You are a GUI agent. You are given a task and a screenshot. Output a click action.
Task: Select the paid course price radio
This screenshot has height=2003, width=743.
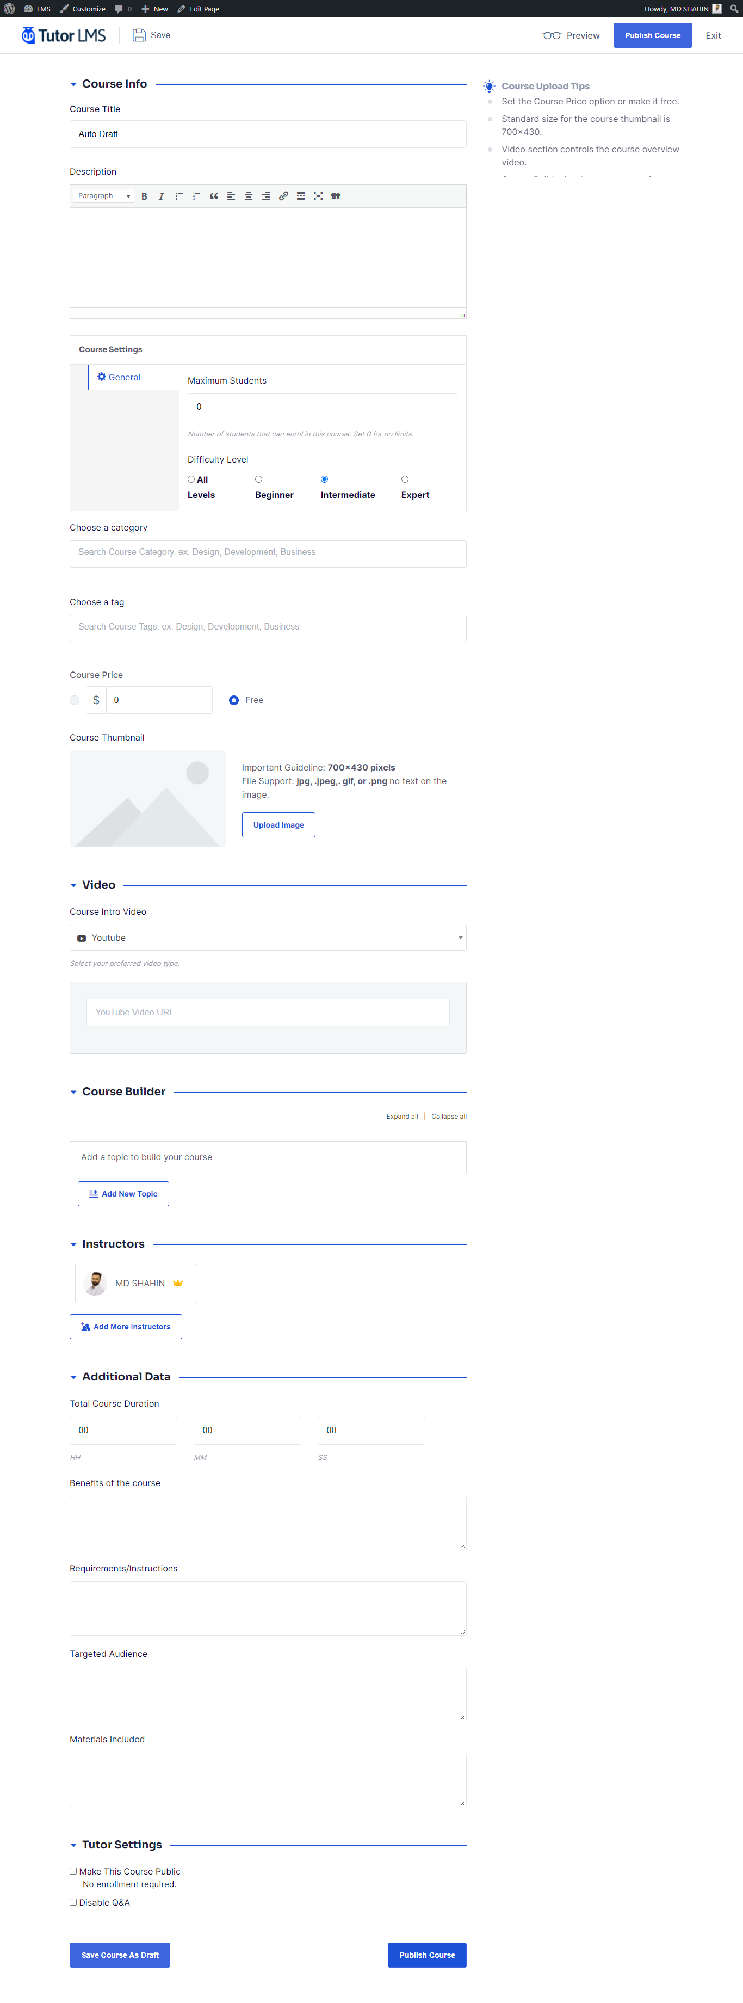[x=75, y=700]
